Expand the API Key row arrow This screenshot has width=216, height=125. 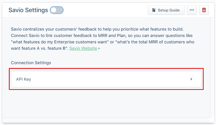pos(191,79)
